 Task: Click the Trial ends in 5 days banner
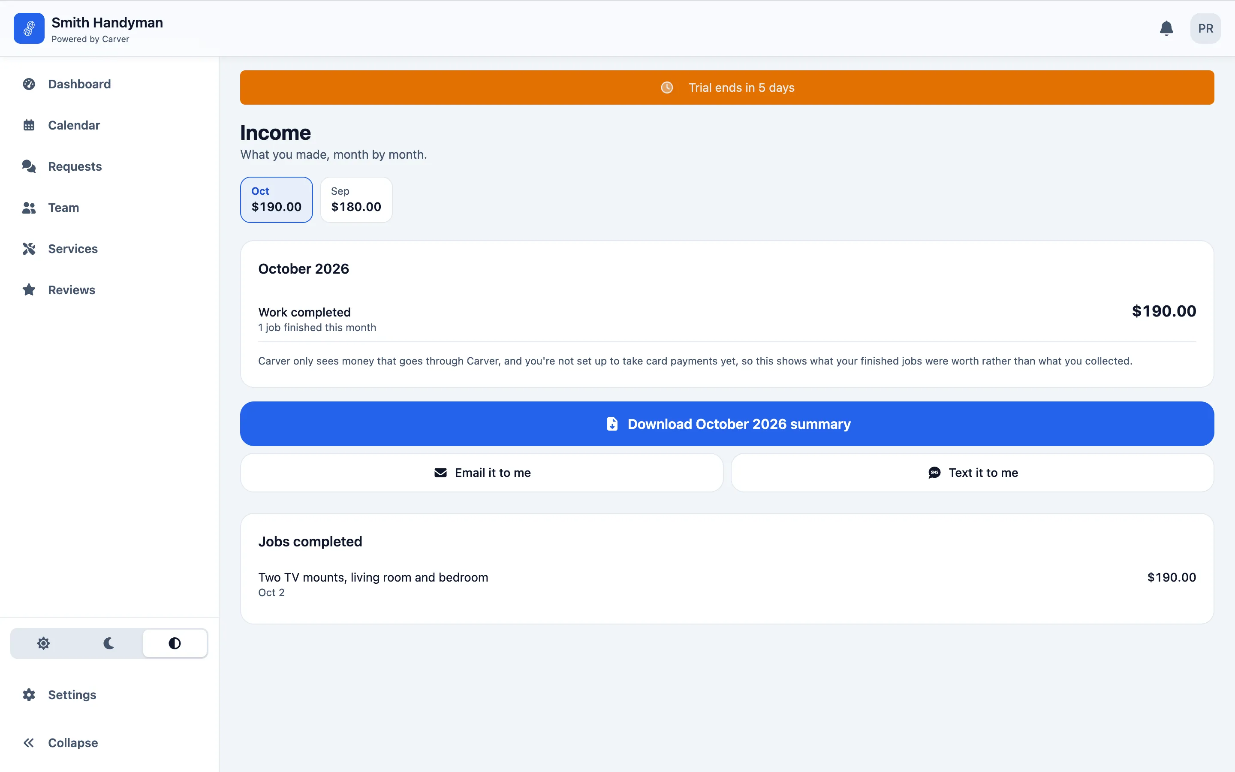727,88
